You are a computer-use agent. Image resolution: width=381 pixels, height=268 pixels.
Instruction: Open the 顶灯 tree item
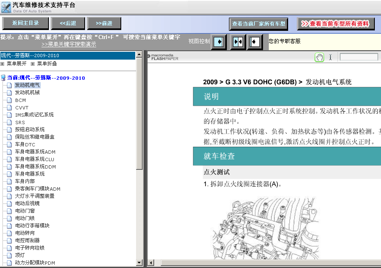click(20, 255)
